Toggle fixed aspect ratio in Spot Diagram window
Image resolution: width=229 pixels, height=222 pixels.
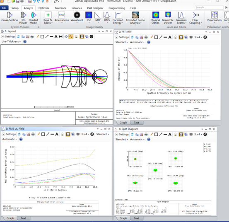tap(181, 134)
